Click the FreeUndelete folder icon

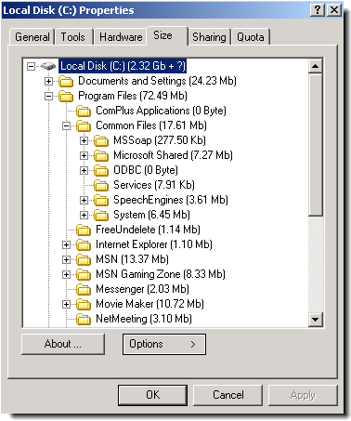pos(84,230)
